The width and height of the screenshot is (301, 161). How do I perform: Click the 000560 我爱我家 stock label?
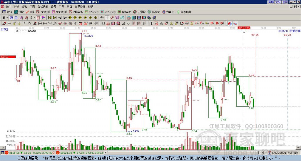pyautogui.click(x=290, y=31)
